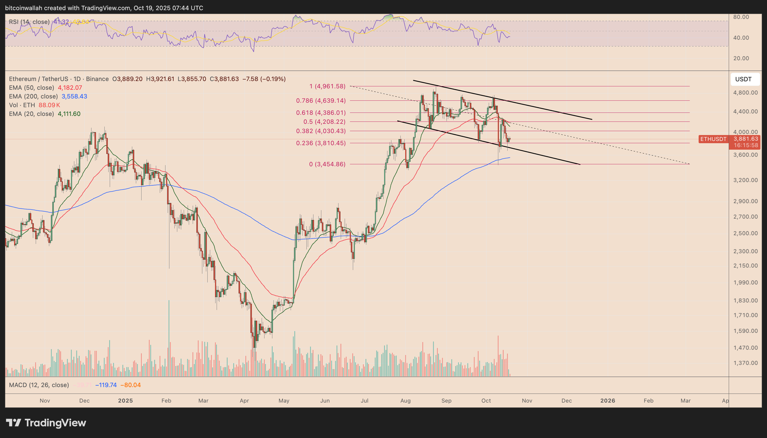The image size is (767, 438).
Task: Click the 80.00 level on RSI scale
Action: tap(741, 17)
